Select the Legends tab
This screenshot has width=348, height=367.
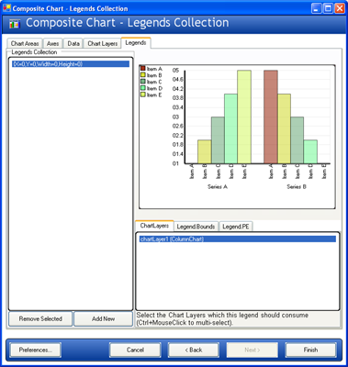click(136, 42)
